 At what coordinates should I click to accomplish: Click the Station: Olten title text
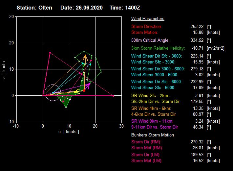coord(34,8)
